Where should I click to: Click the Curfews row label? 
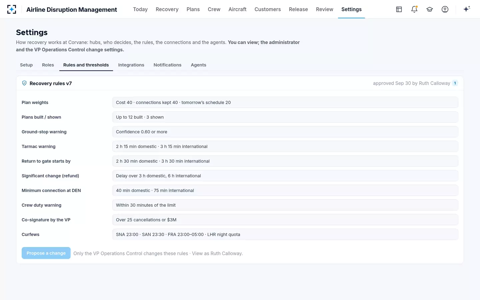pyautogui.click(x=30, y=234)
